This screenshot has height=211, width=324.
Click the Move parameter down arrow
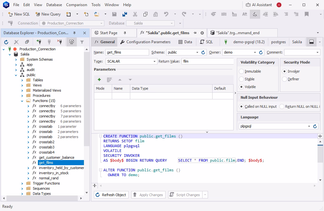[x=130, y=79]
